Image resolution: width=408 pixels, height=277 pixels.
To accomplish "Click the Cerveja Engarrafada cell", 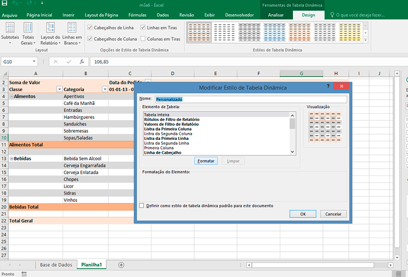I will [85, 166].
